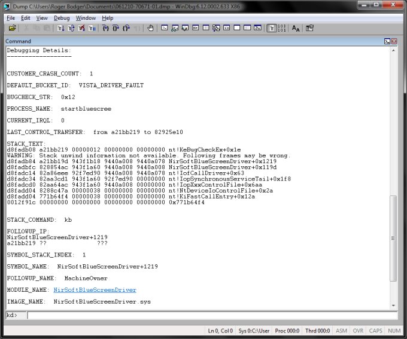Click the WinDbg application icon in title bar
407x339 pixels.
pos(7,6)
